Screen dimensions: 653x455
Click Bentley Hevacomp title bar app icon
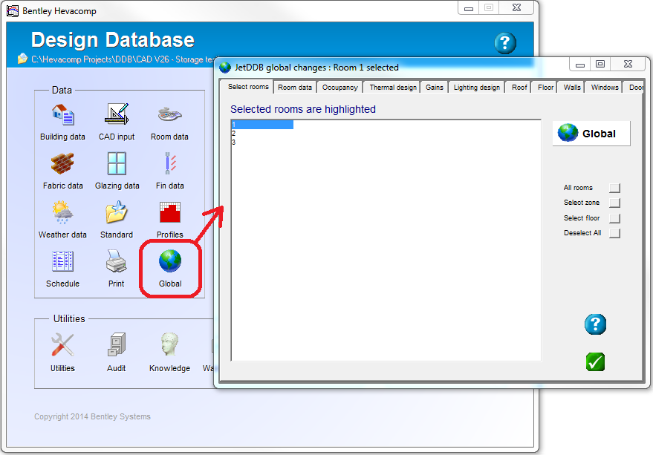[13, 11]
